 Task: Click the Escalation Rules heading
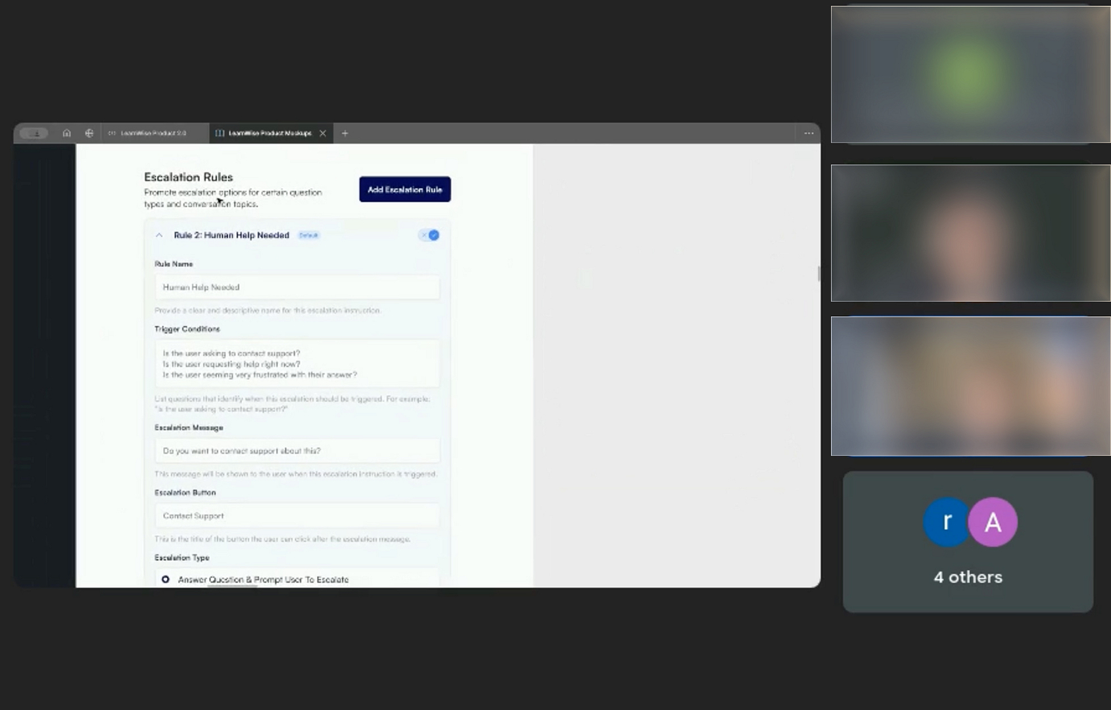[x=189, y=177]
